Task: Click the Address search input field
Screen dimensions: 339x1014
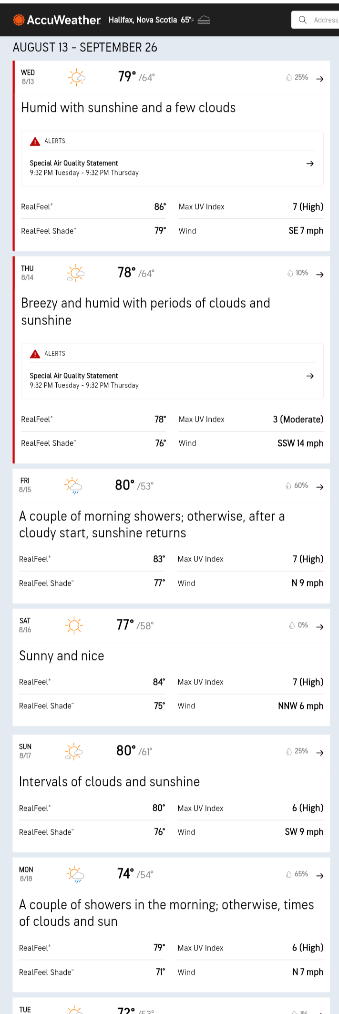Action: click(x=325, y=20)
